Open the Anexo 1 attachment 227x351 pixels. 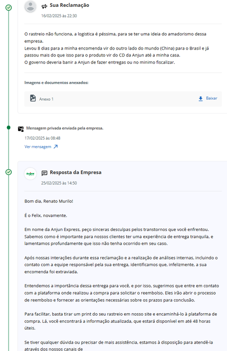[x=46, y=99]
